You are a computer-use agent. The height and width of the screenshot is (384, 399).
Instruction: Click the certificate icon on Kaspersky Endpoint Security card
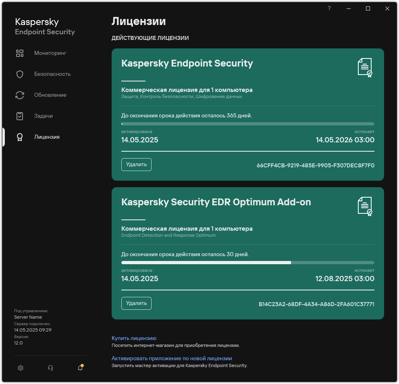(365, 67)
